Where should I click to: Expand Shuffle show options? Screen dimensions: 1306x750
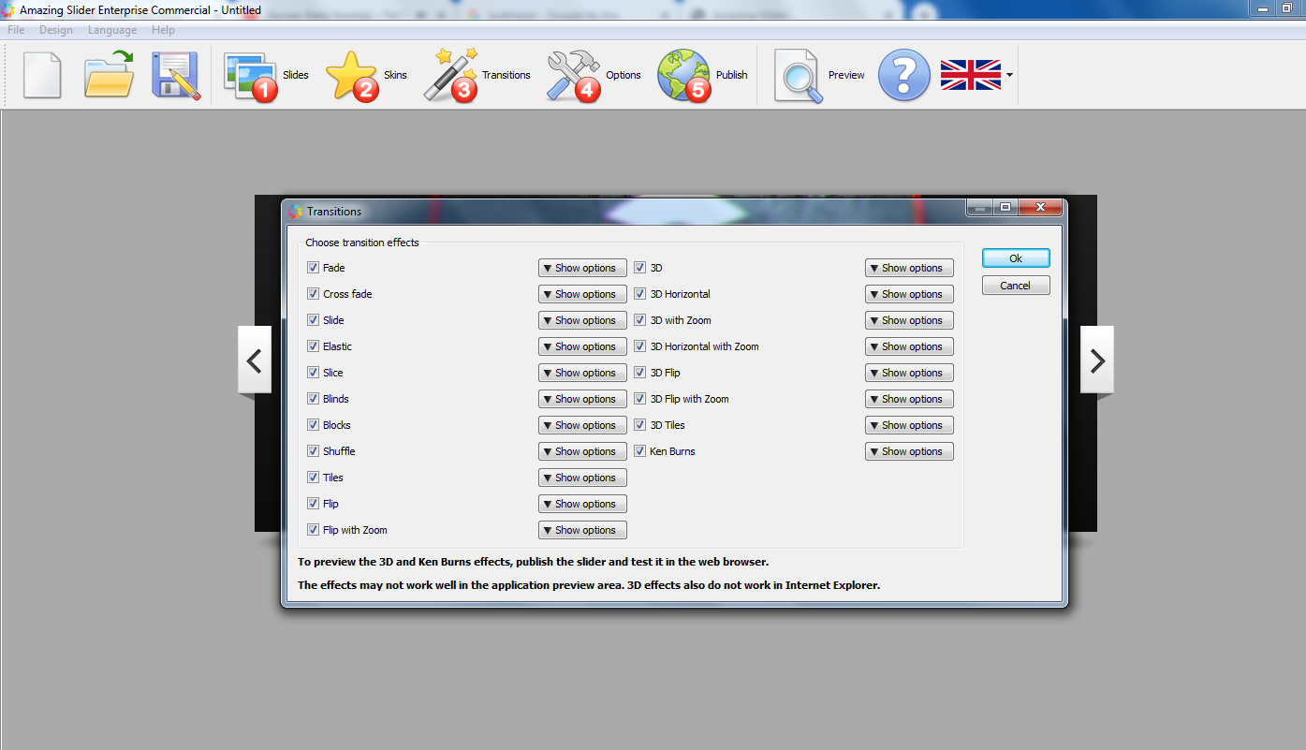click(582, 451)
